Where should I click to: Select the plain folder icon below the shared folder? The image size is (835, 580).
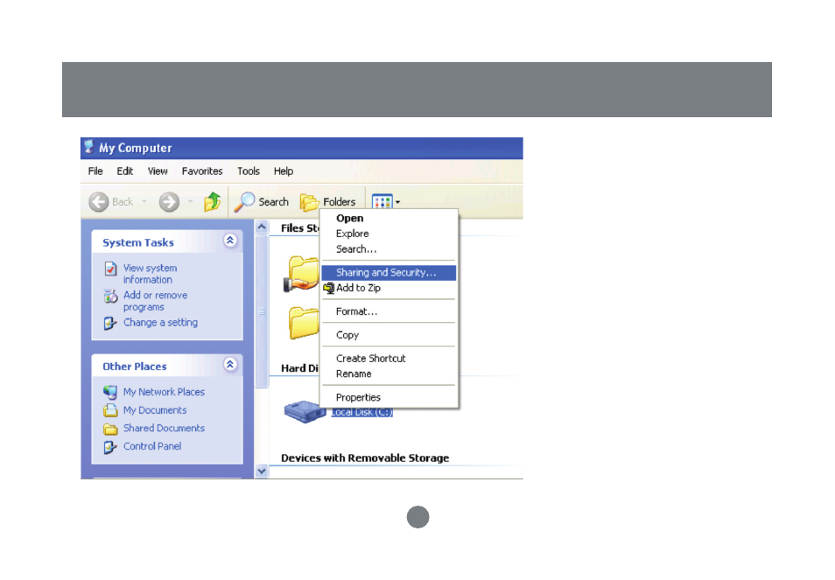click(x=304, y=323)
